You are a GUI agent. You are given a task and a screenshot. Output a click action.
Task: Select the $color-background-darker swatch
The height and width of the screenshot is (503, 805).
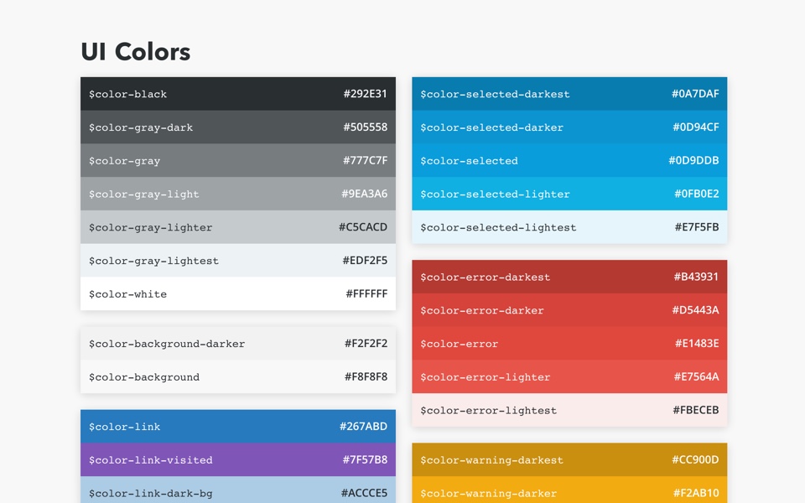click(237, 344)
